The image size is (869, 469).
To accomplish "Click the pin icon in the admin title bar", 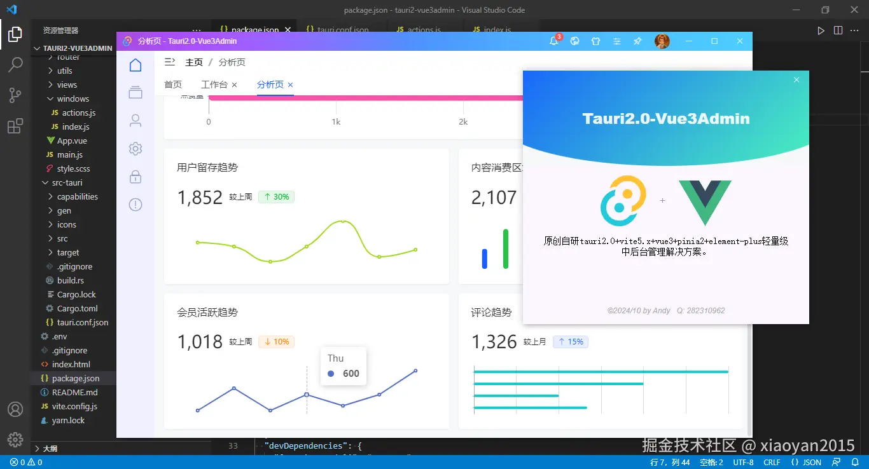I will click(x=637, y=41).
